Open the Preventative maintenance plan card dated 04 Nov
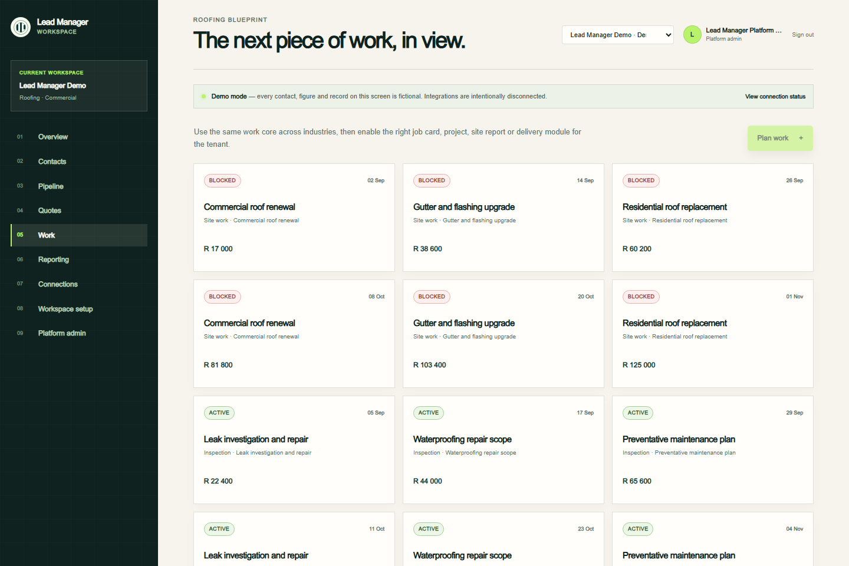 click(x=713, y=539)
